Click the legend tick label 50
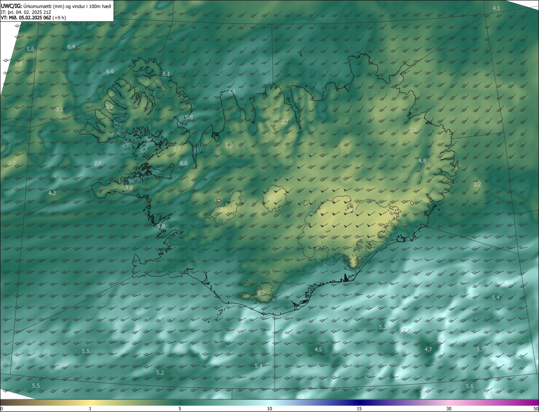Screen dimensions: 539x412 click(536, 409)
